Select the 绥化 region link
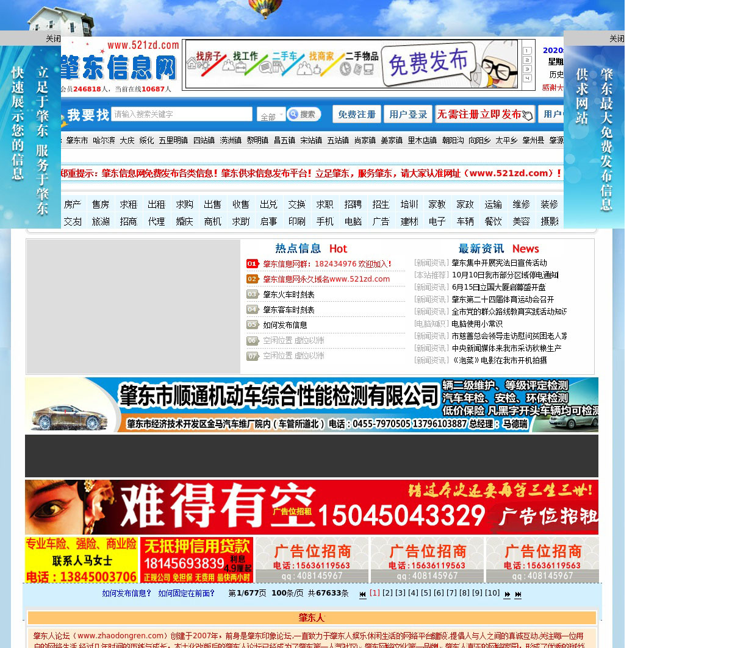Viewport: 732px width, 648px height. pos(146,140)
